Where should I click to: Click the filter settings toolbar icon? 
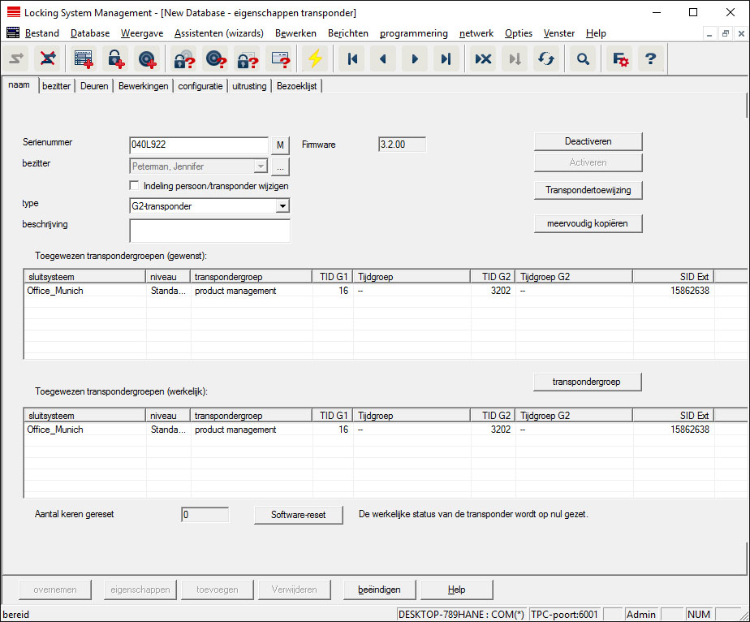(x=620, y=59)
